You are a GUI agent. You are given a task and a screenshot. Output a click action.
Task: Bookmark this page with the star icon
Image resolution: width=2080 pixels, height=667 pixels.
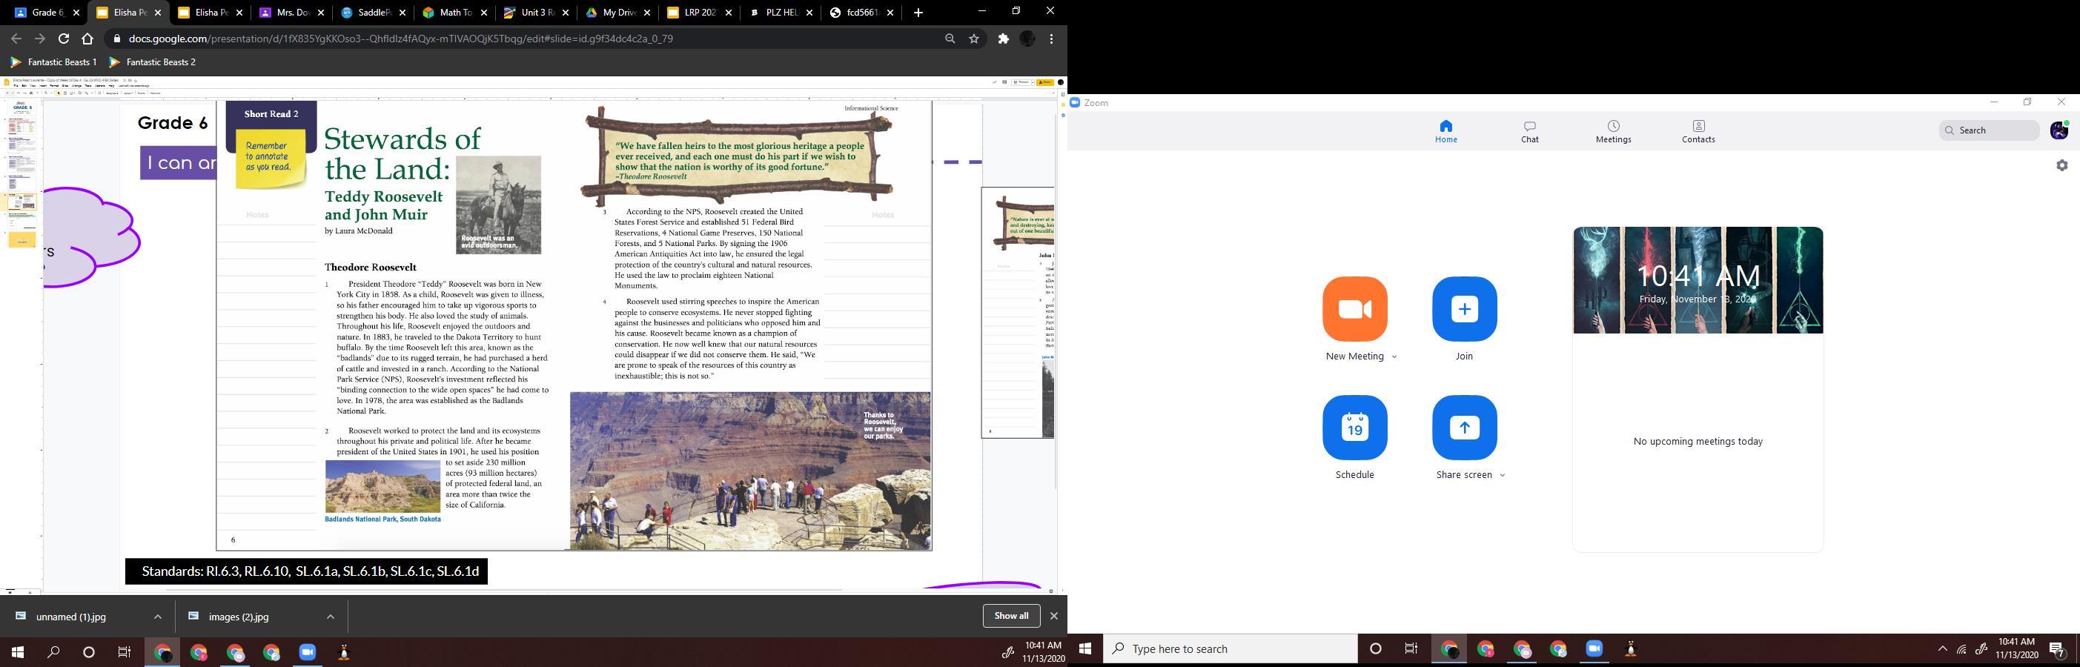click(x=974, y=39)
